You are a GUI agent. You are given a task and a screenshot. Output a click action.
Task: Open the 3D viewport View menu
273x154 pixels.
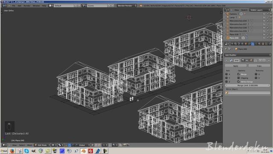[x=14, y=145]
